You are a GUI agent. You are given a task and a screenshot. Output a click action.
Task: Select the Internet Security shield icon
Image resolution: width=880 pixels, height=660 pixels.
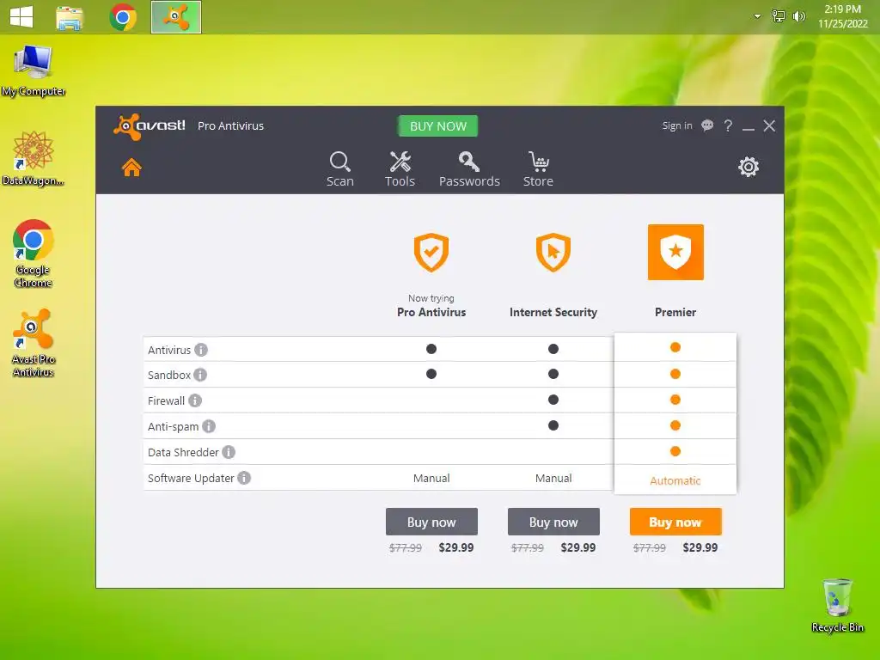[553, 252]
